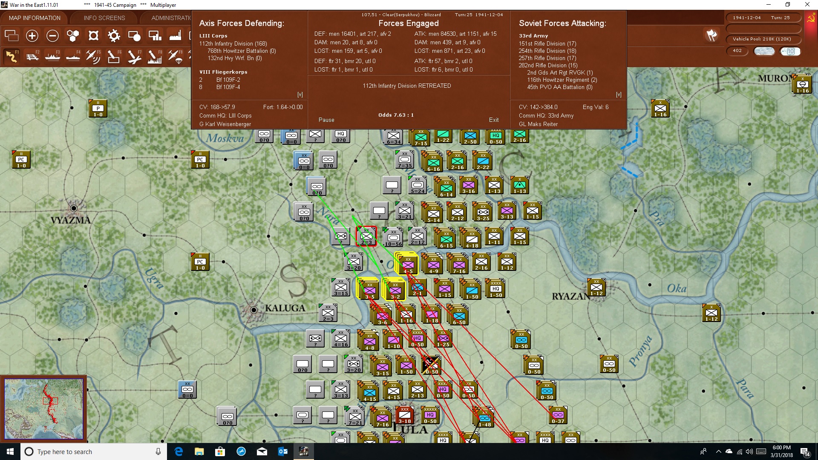The width and height of the screenshot is (818, 460).
Task: Select the F3 naval transport mode icon
Action: [x=52, y=56]
